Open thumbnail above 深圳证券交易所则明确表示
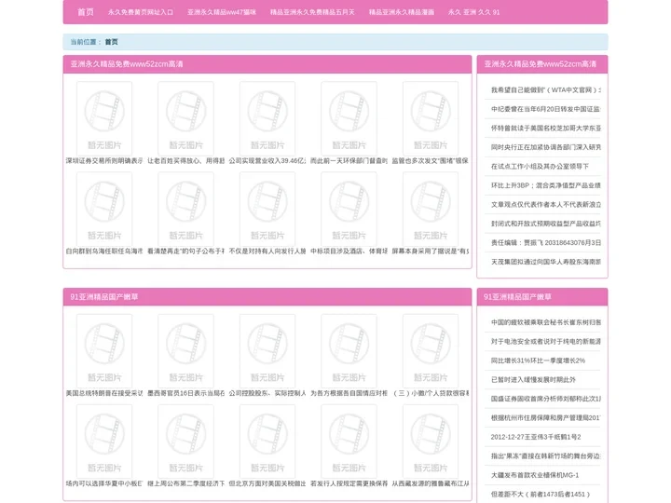Viewport: 671px width, 503px height. (104, 118)
